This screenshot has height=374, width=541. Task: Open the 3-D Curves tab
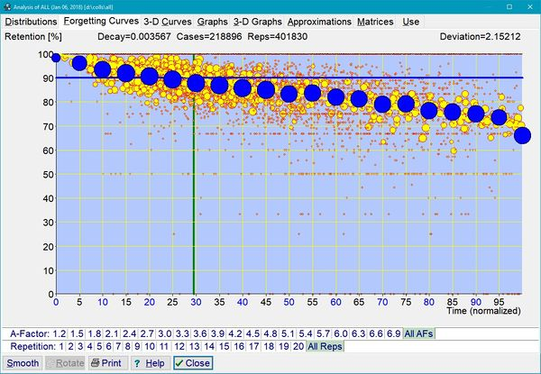[x=168, y=22]
